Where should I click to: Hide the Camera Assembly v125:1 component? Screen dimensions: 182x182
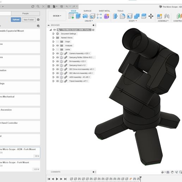click(57, 54)
